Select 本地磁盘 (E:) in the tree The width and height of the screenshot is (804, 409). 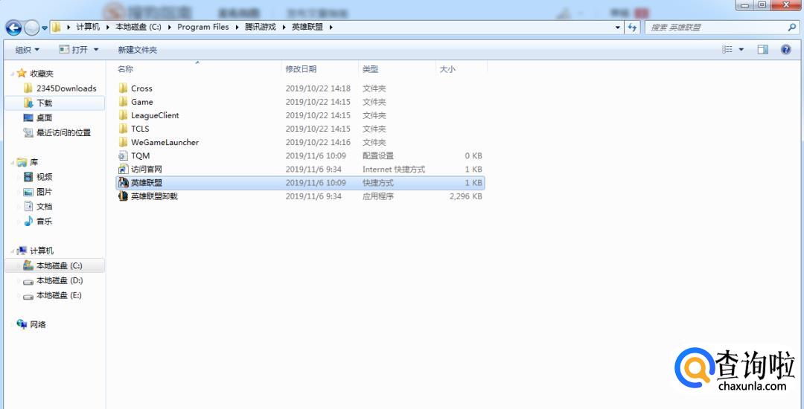(x=59, y=295)
